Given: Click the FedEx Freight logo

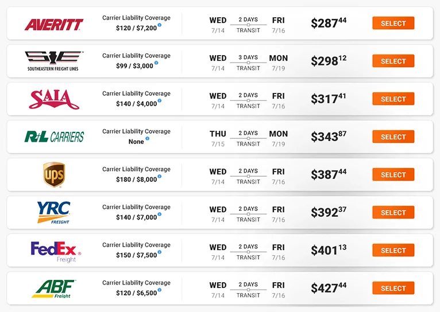Looking at the screenshot, I should pyautogui.click(x=56, y=250).
